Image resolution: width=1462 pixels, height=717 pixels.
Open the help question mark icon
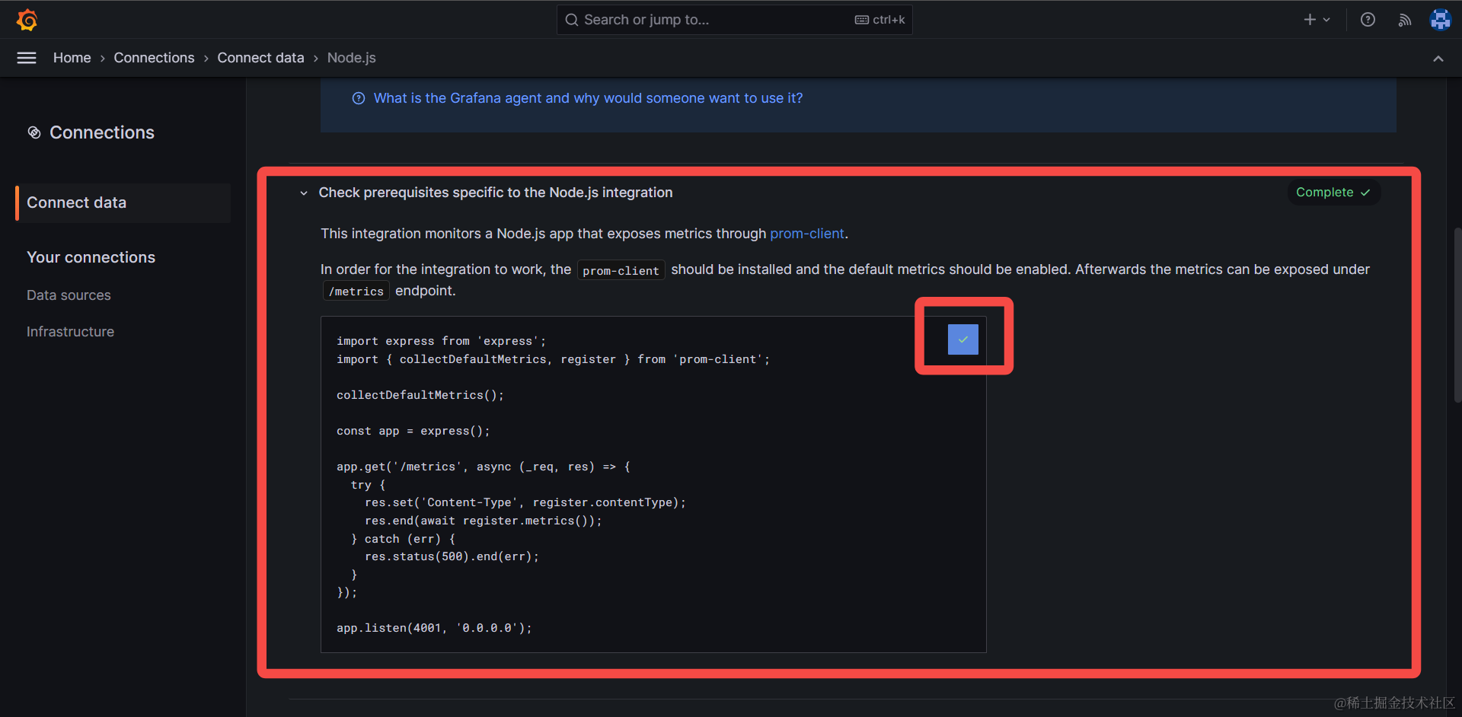1368,20
